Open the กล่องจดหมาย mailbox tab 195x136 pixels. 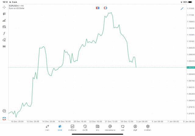pyautogui.click(x=110, y=127)
